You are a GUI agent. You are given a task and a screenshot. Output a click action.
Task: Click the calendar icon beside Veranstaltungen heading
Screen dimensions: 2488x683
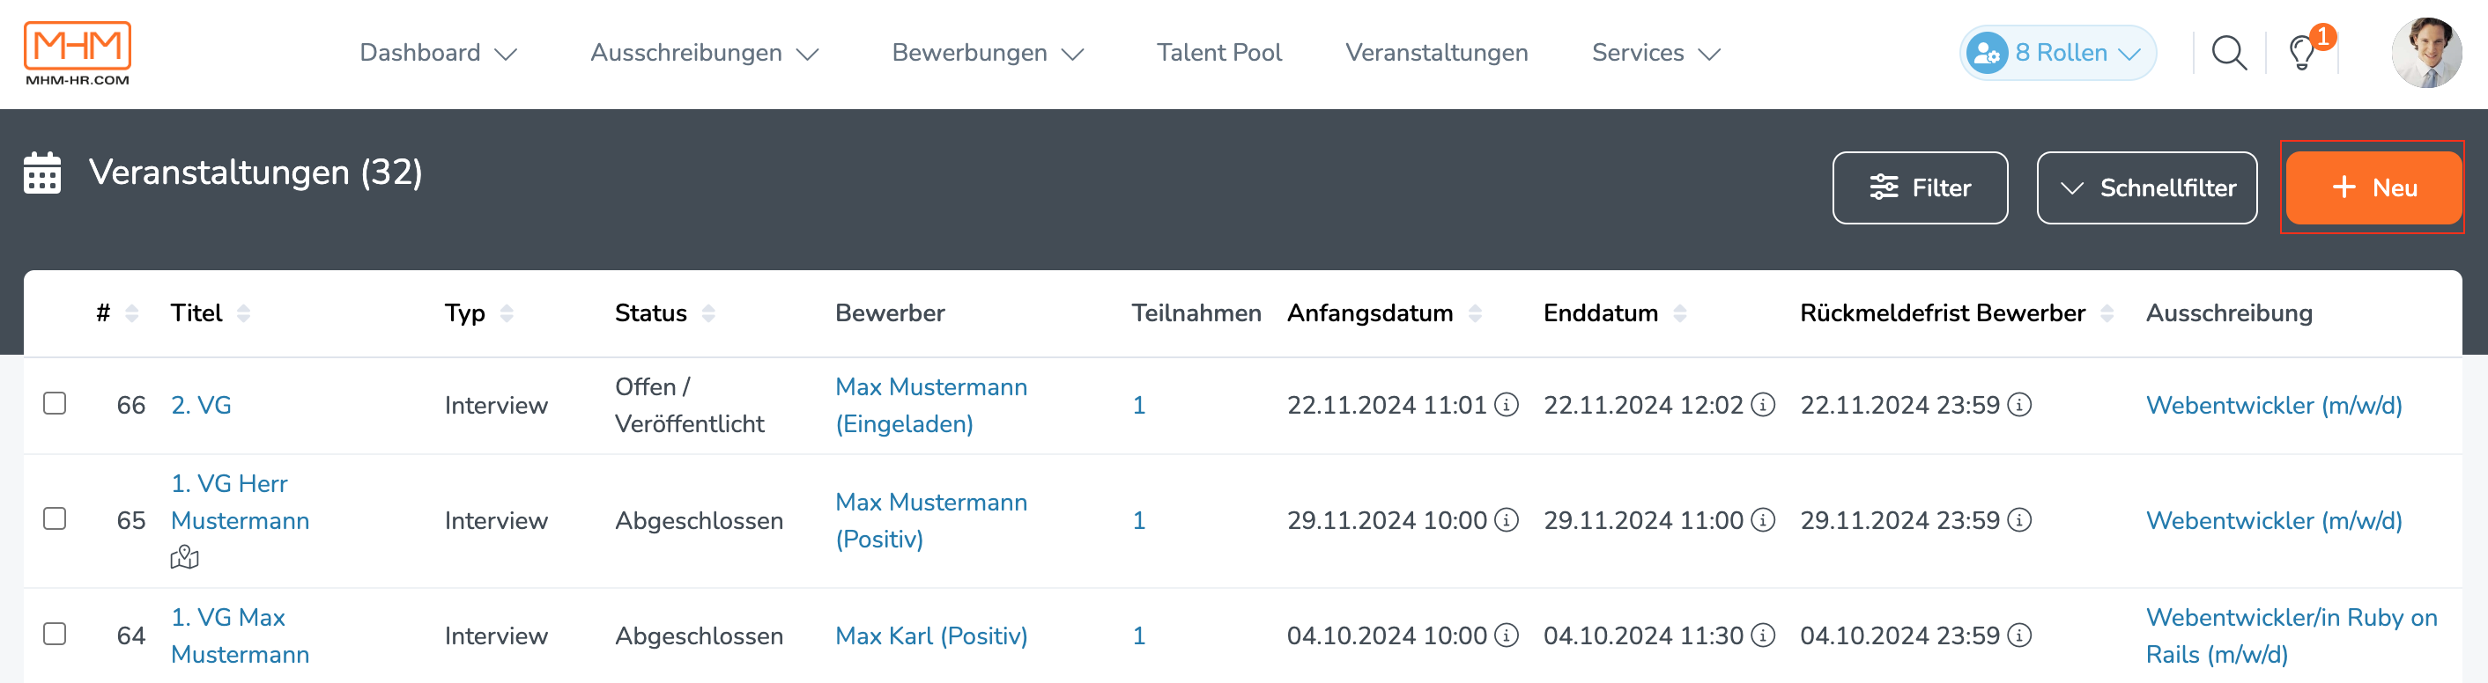coord(42,173)
